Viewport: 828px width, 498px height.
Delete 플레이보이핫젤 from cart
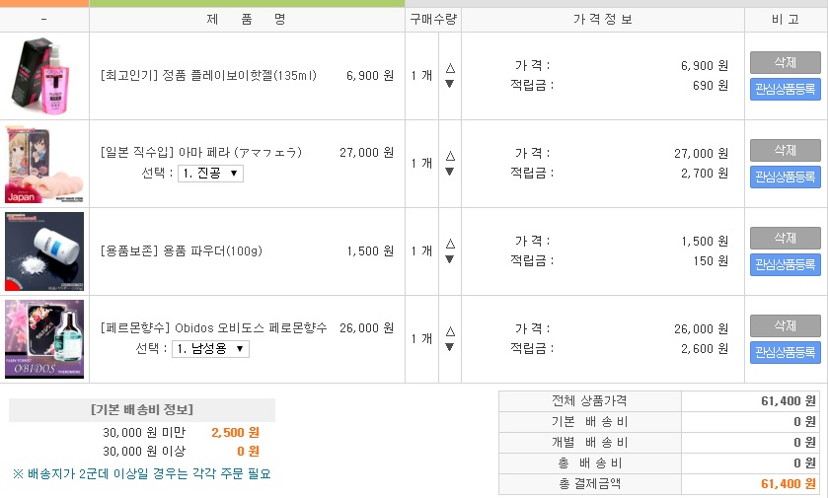coord(785,62)
